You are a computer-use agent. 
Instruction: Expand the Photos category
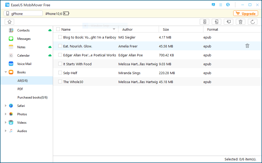[x=5, y=114]
